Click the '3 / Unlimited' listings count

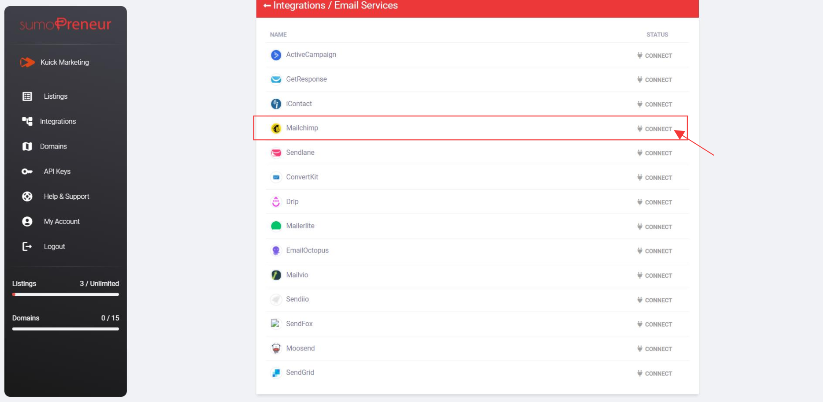point(100,284)
